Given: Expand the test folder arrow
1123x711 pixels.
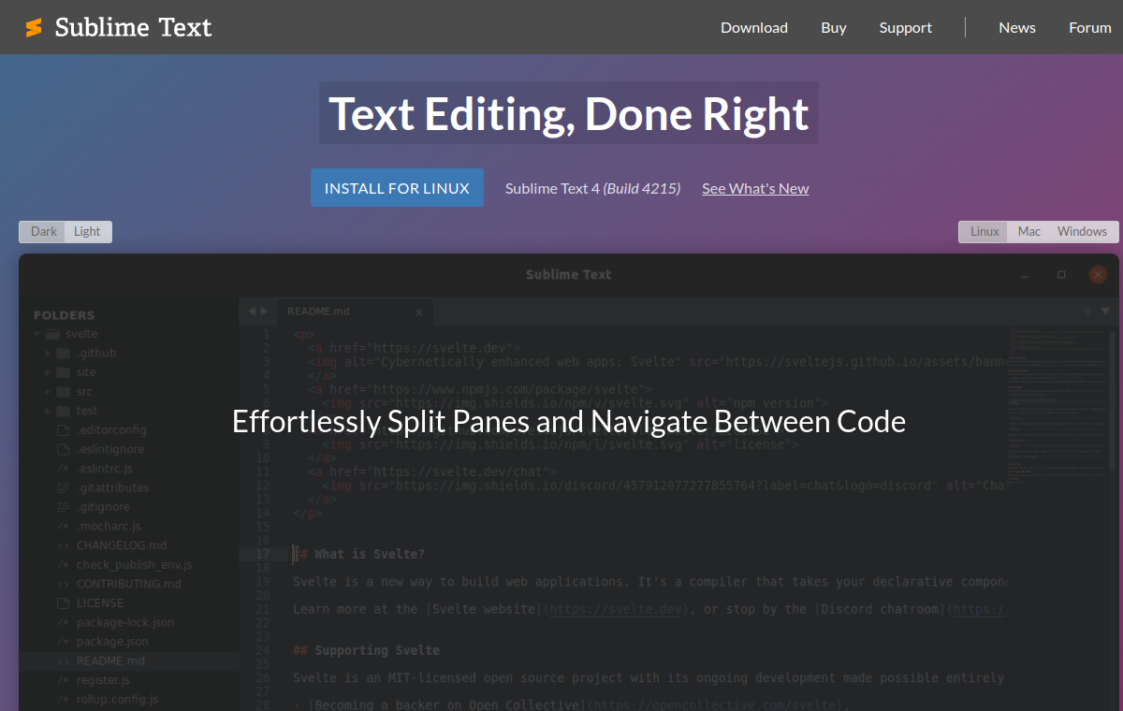Looking at the screenshot, I should [x=49, y=411].
